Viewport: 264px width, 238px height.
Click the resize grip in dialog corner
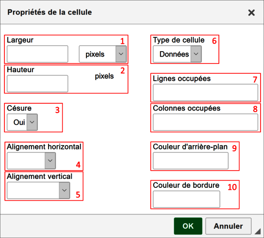[258, 232]
